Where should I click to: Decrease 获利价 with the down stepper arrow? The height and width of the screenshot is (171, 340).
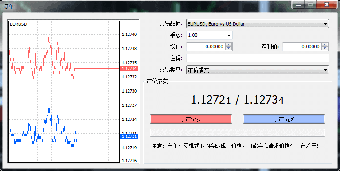325,49
